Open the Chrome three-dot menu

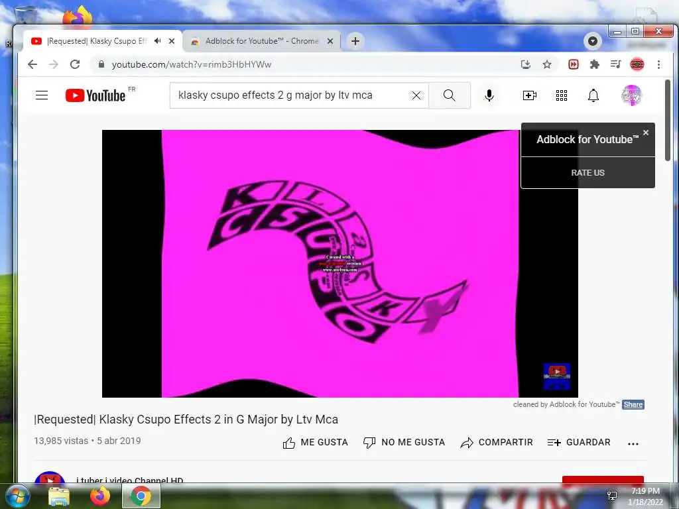pos(658,64)
